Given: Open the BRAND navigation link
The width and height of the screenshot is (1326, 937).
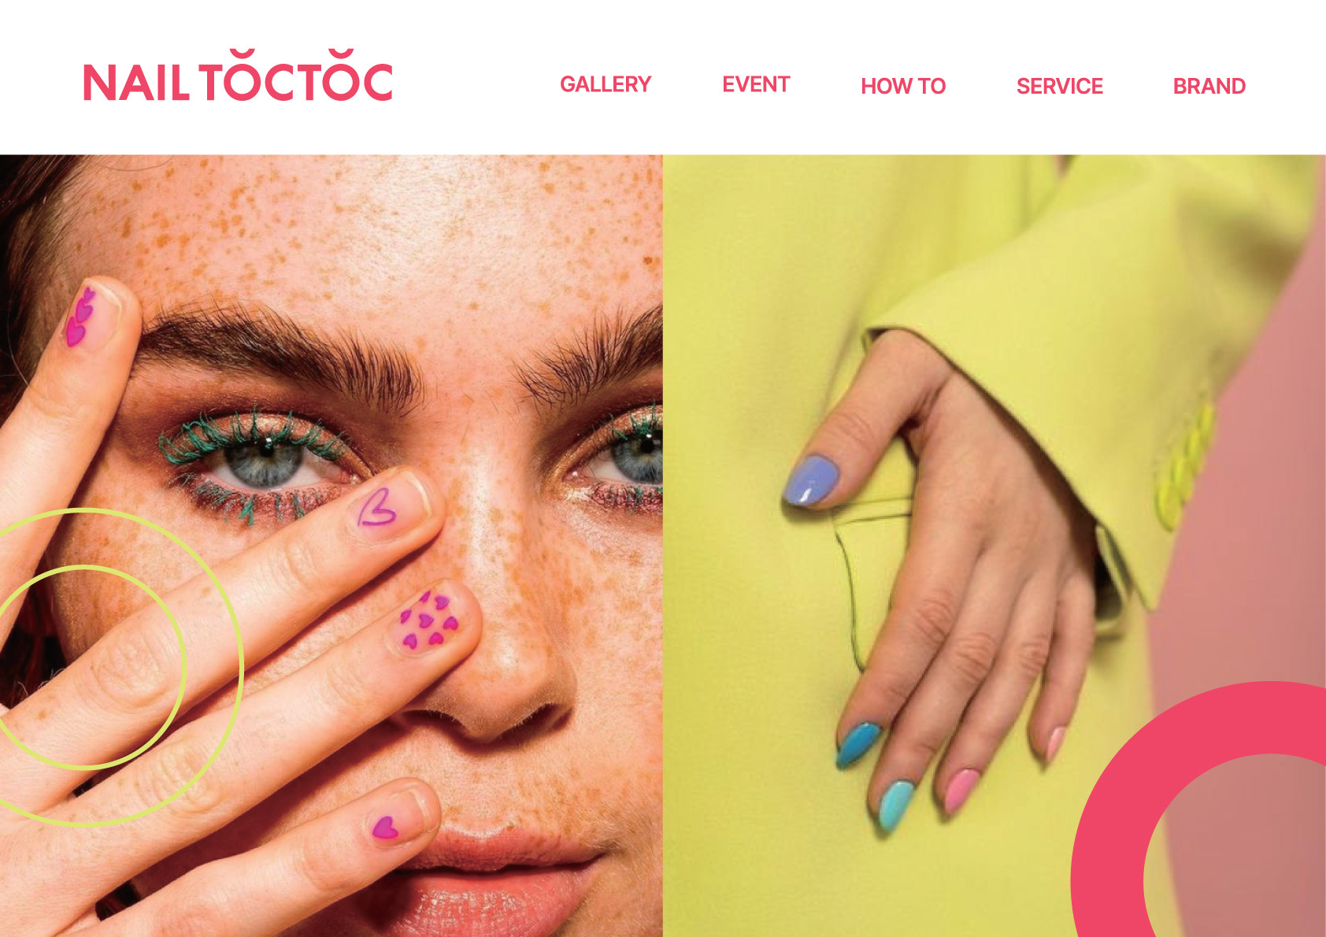Looking at the screenshot, I should pyautogui.click(x=1209, y=86).
